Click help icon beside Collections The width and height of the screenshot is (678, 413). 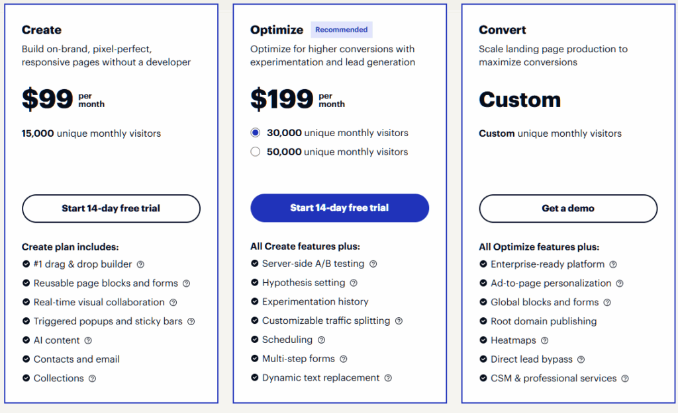pos(92,379)
